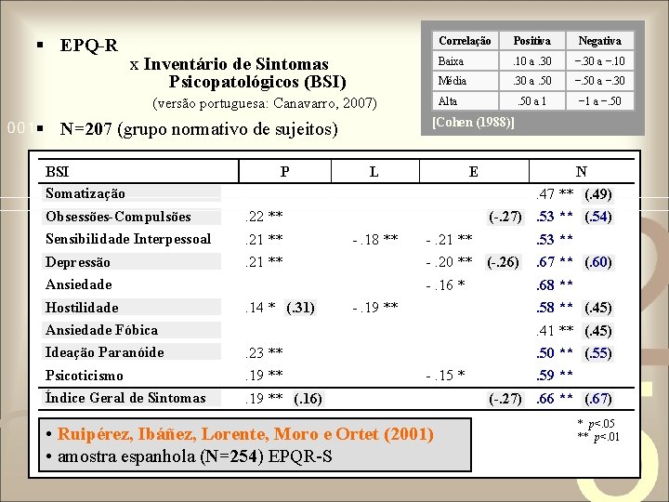Select the 'Hostilidade' row label
This screenshot has width=669, height=502.
(x=82, y=308)
